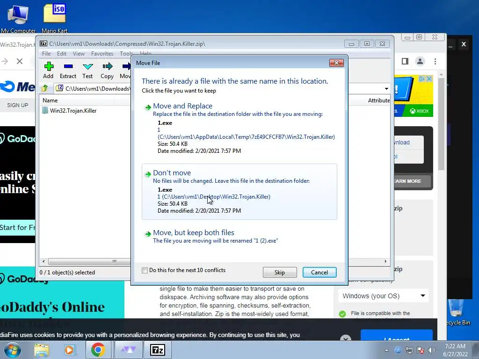Viewport: 479px width, 359px height.
Task: Click the Cancel button in Move File dialog
Action: pyautogui.click(x=319, y=273)
